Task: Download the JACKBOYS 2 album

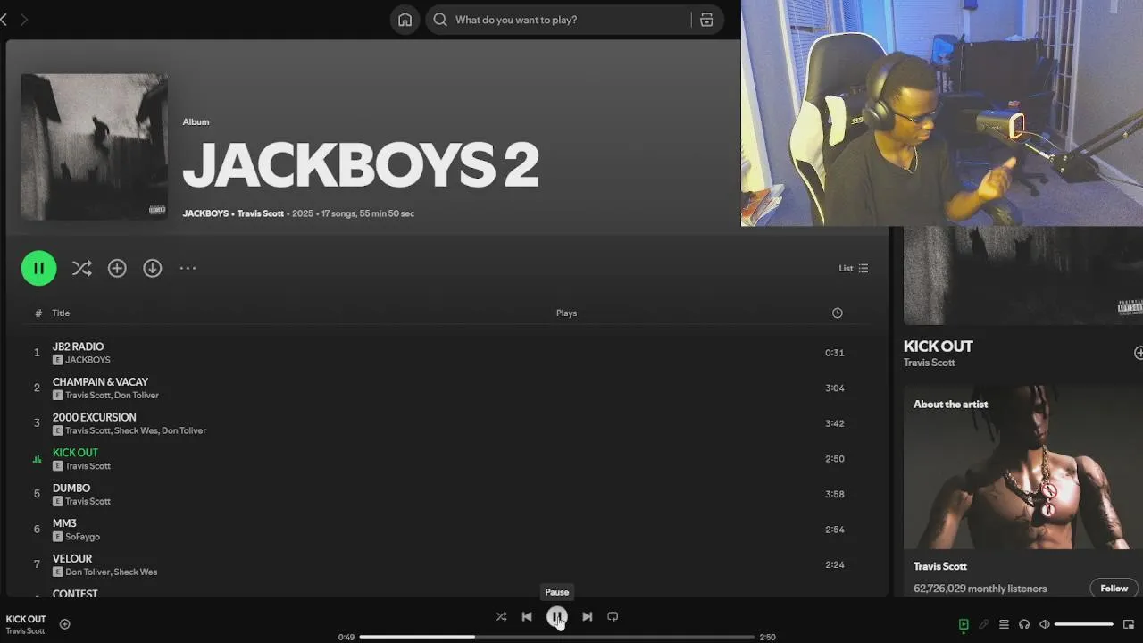Action: point(153,268)
